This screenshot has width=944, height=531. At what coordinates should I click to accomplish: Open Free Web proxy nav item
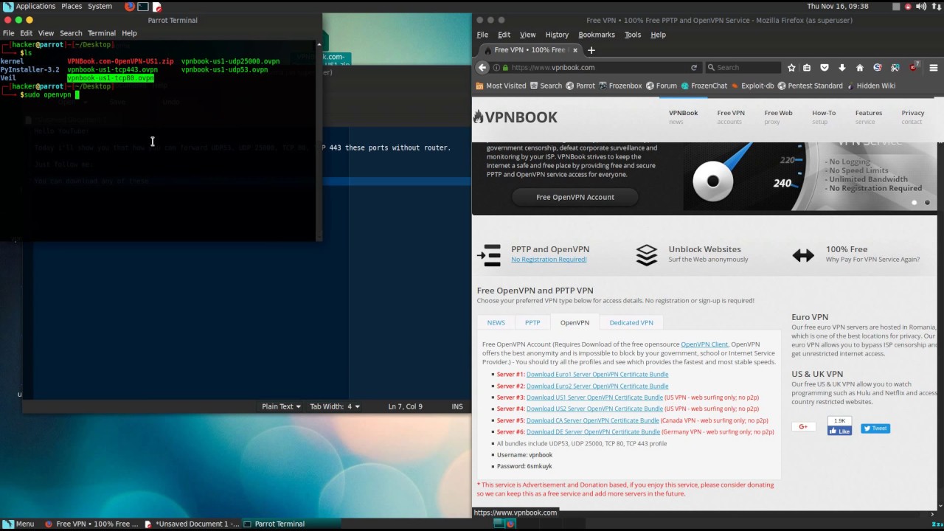pyautogui.click(x=778, y=117)
